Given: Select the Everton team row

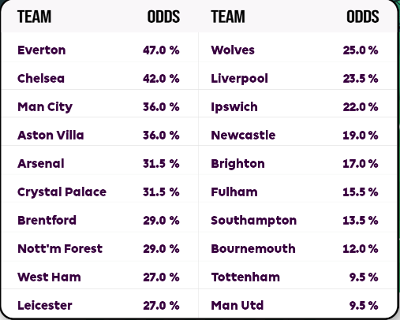Looking at the screenshot, I should pos(99,50).
